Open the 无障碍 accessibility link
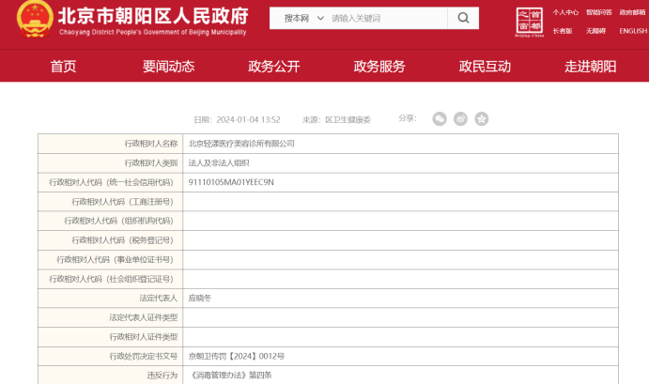The image size is (649, 384). (x=595, y=31)
